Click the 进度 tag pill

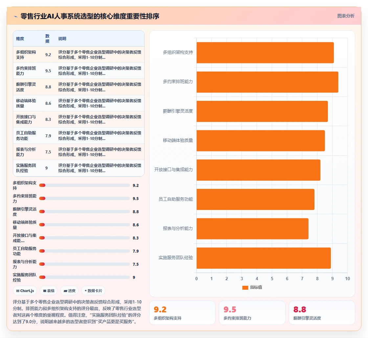pyautogui.click(x=69, y=291)
